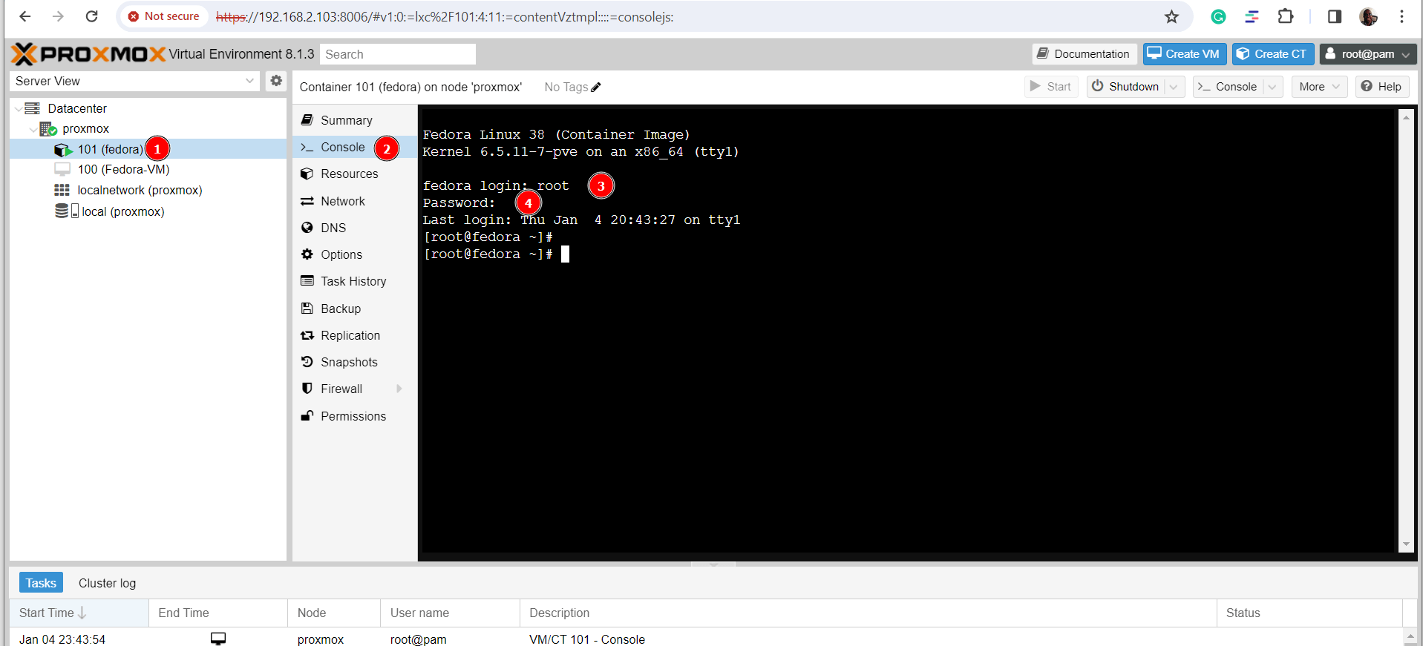Click the gear icon beside Server View

point(276,81)
